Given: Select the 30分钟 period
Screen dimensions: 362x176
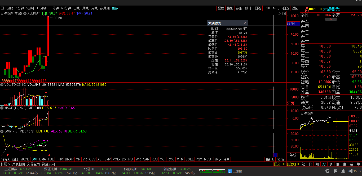Looking at the screenshot, I should coord(54,8).
